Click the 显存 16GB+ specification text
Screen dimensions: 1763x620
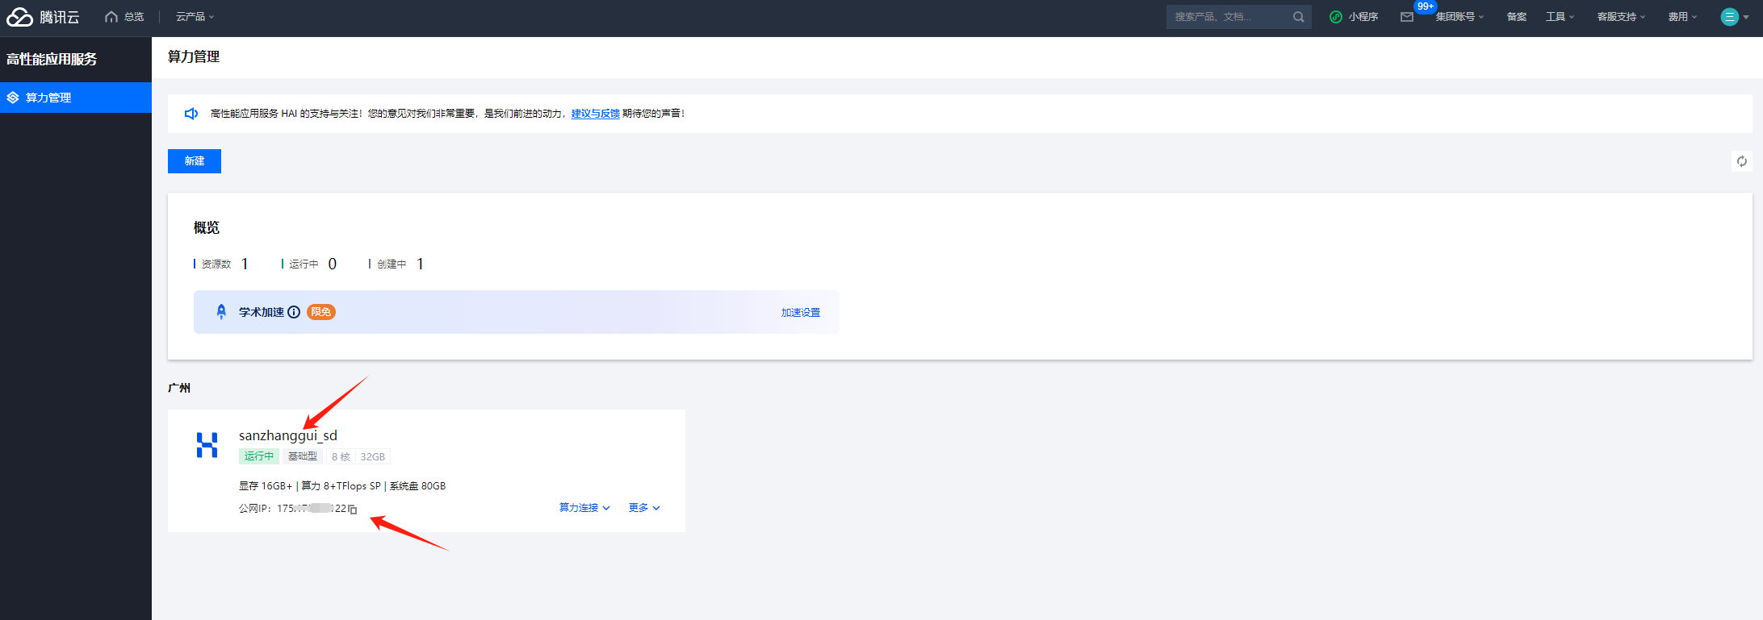266,486
